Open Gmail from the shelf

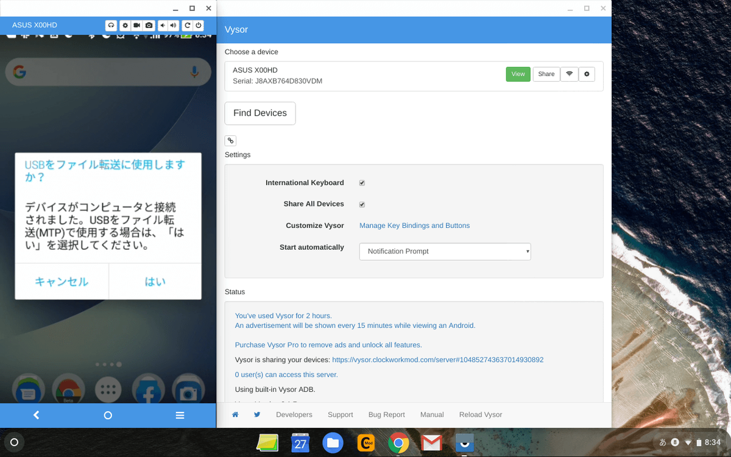point(431,443)
